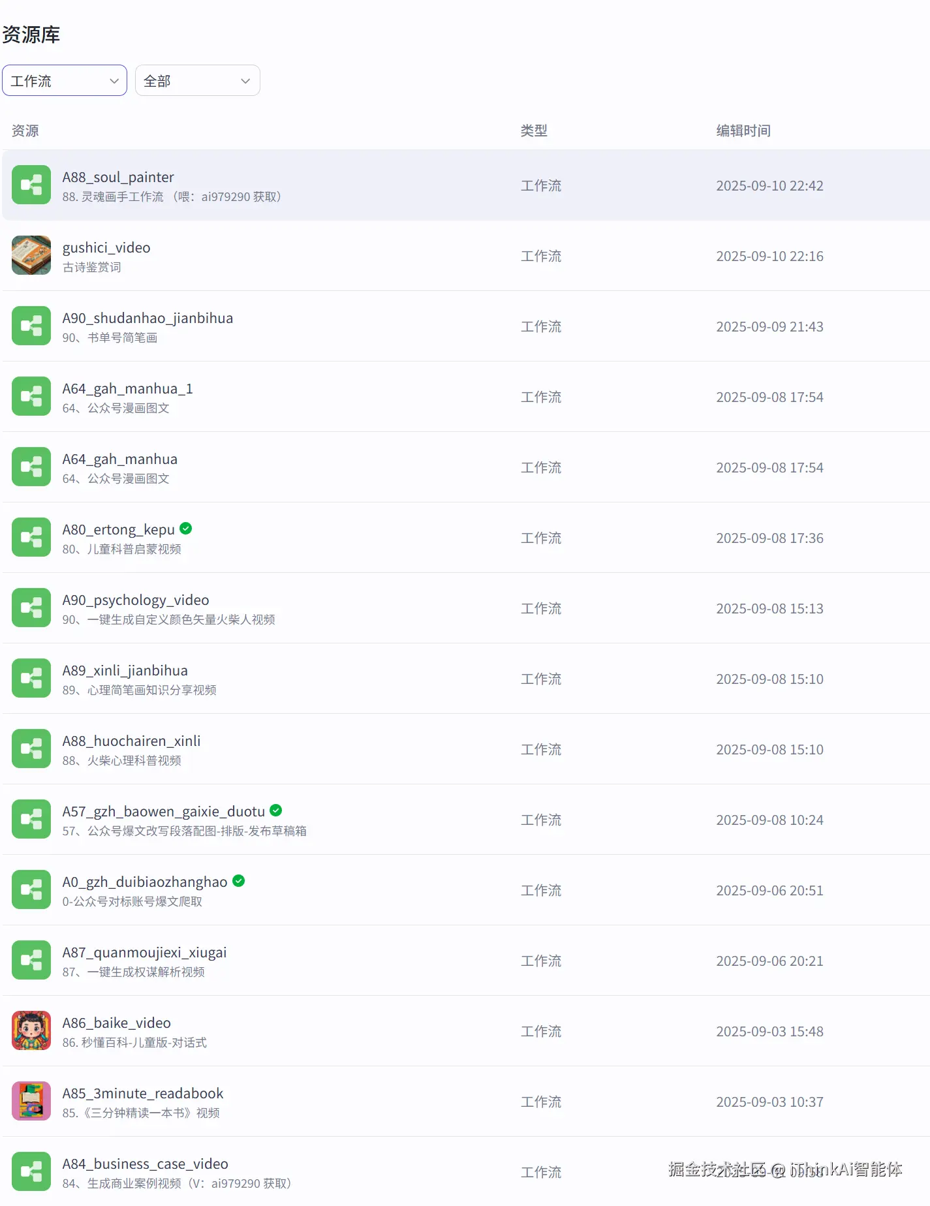Select the A88_huochairen_xinli row

(x=466, y=749)
